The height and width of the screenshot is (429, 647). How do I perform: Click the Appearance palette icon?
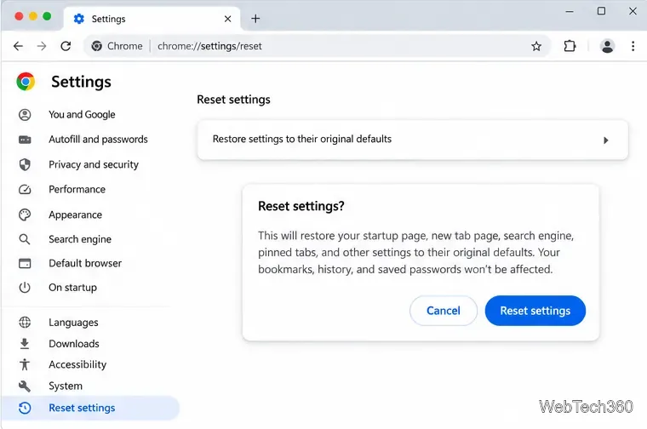pos(25,214)
